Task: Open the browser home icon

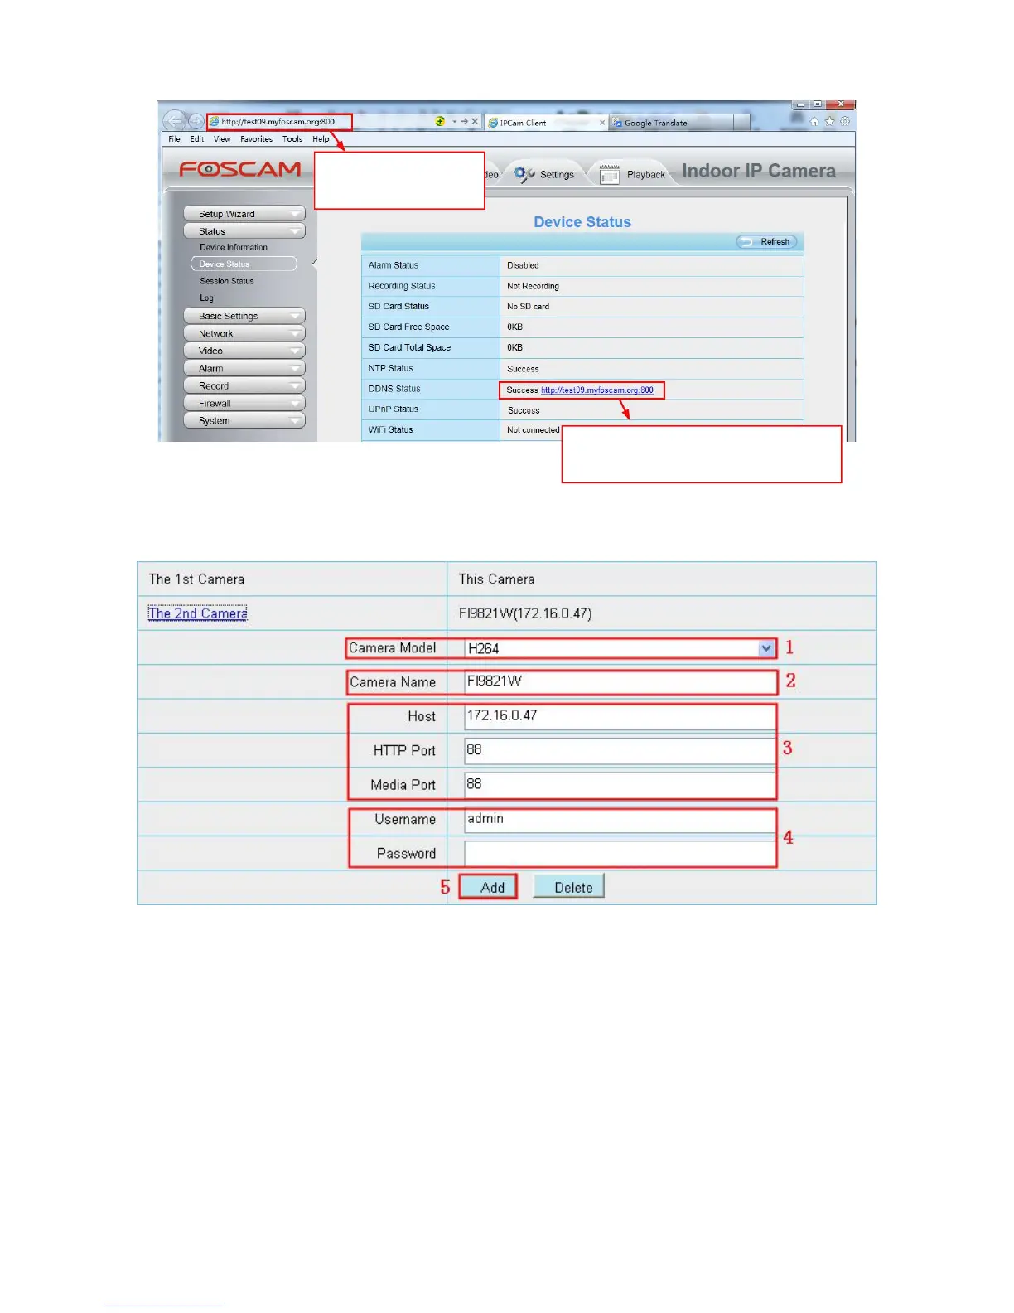Action: coord(814,121)
